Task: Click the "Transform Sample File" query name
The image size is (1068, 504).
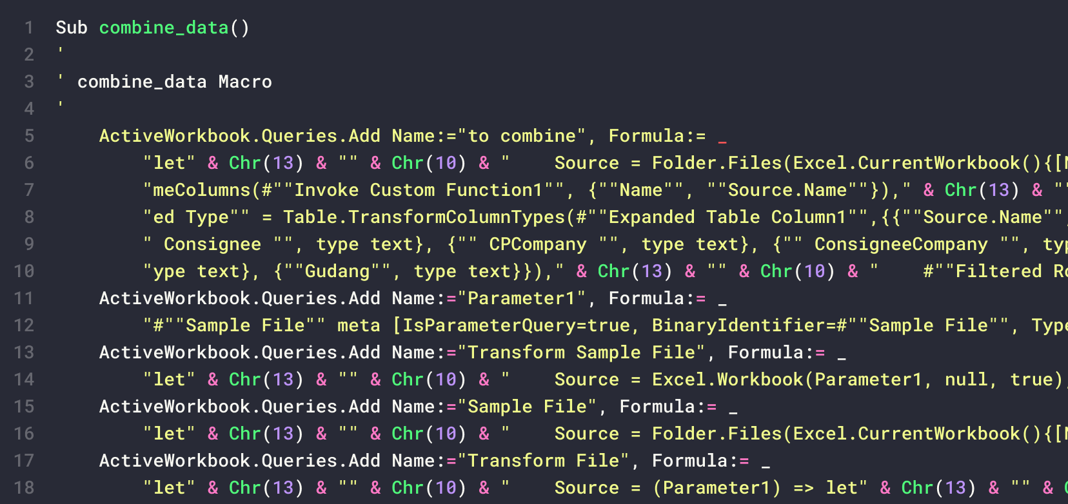Action: [581, 353]
